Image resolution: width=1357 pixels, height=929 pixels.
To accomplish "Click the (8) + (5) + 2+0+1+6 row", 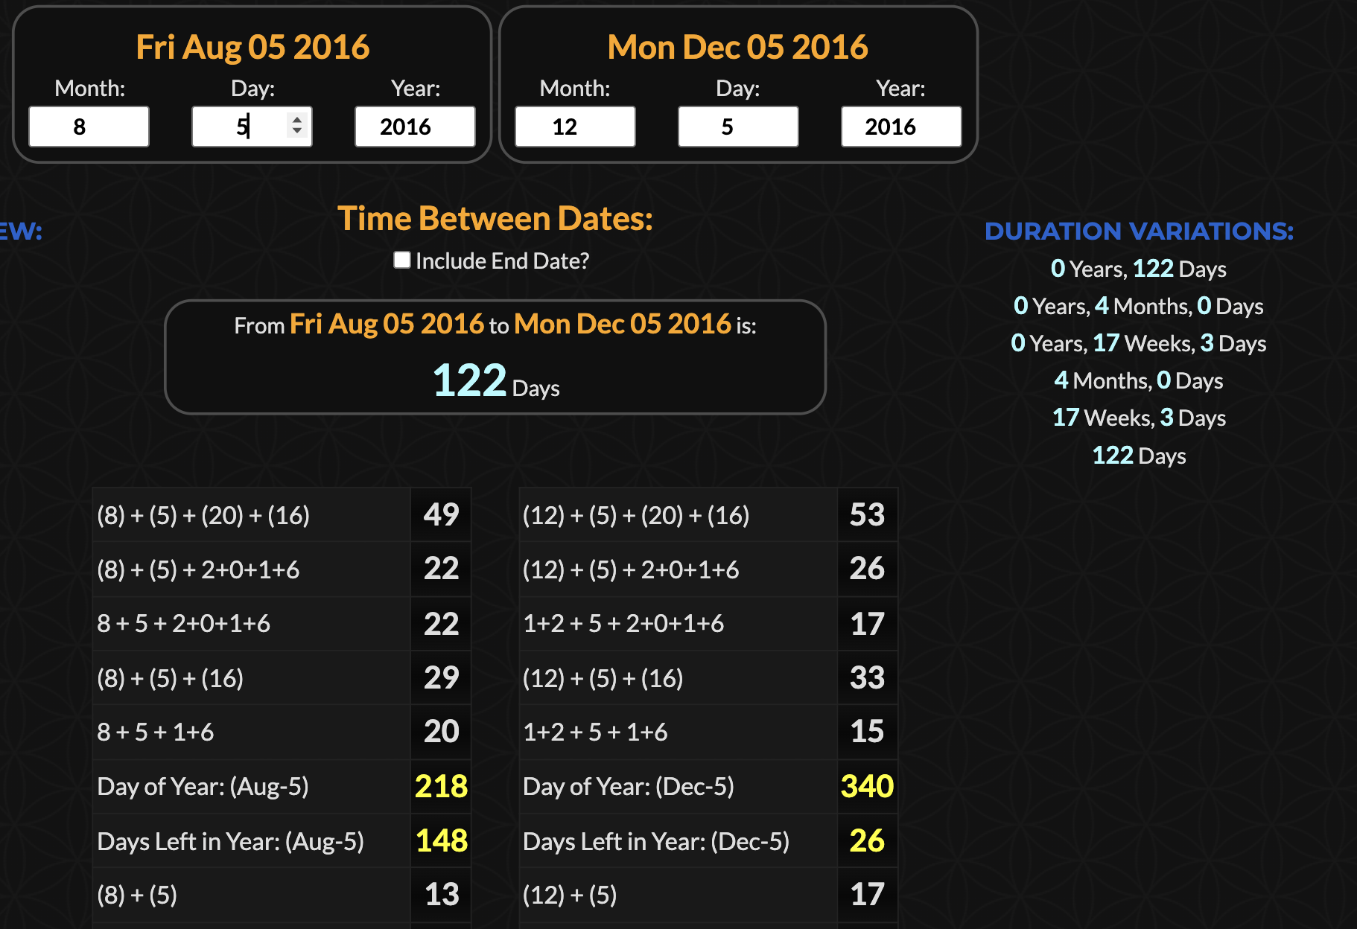I will 282,569.
